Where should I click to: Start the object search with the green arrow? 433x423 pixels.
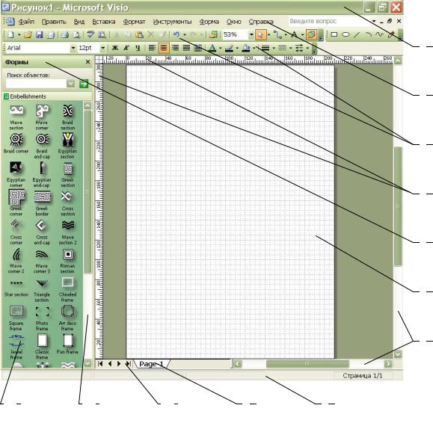coord(84,84)
